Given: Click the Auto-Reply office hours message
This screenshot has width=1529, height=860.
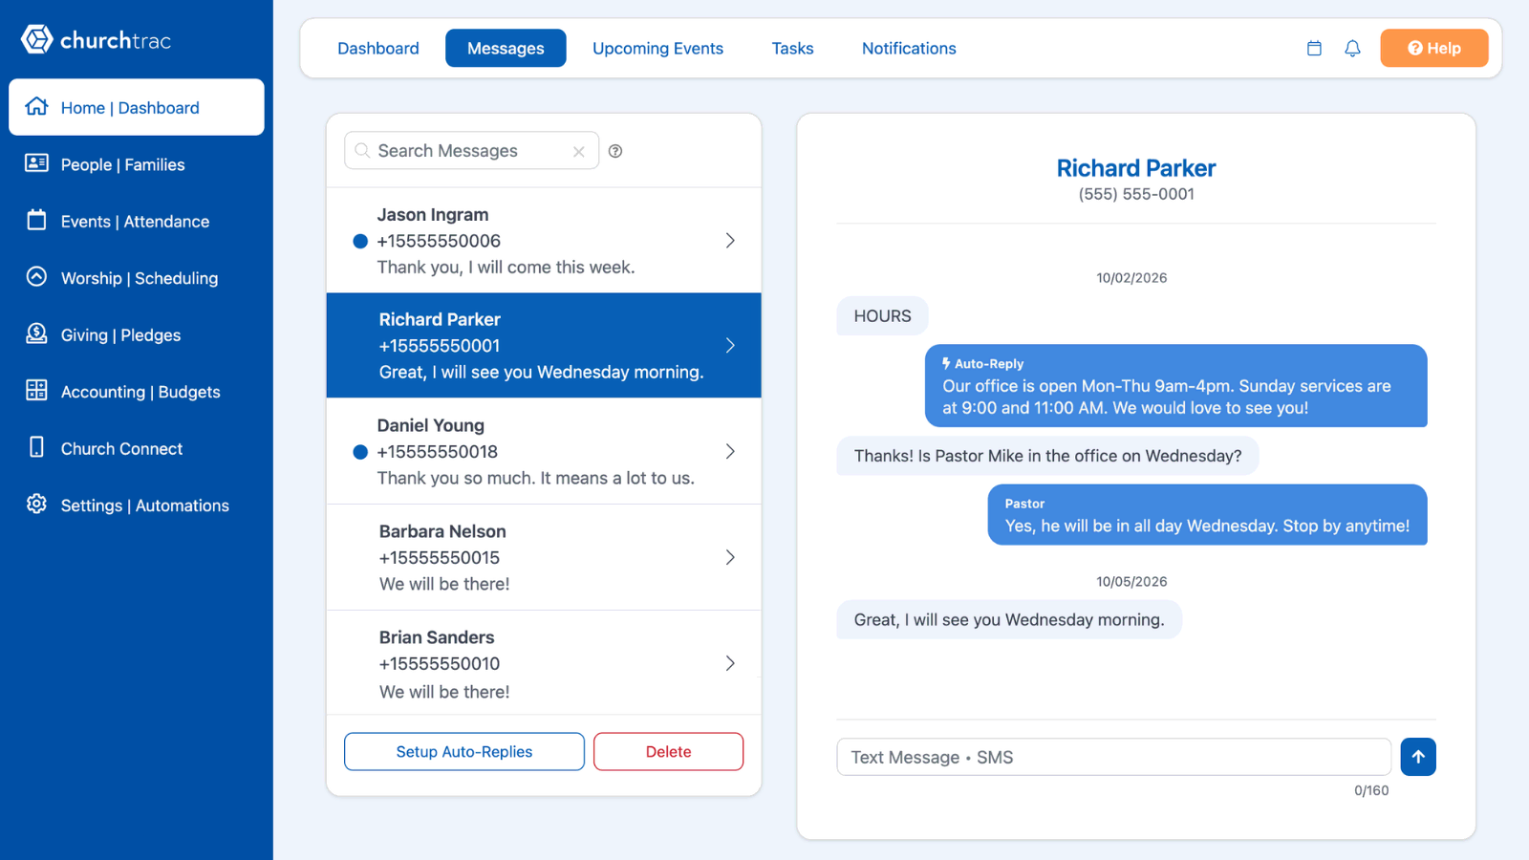Looking at the screenshot, I should (x=1175, y=386).
